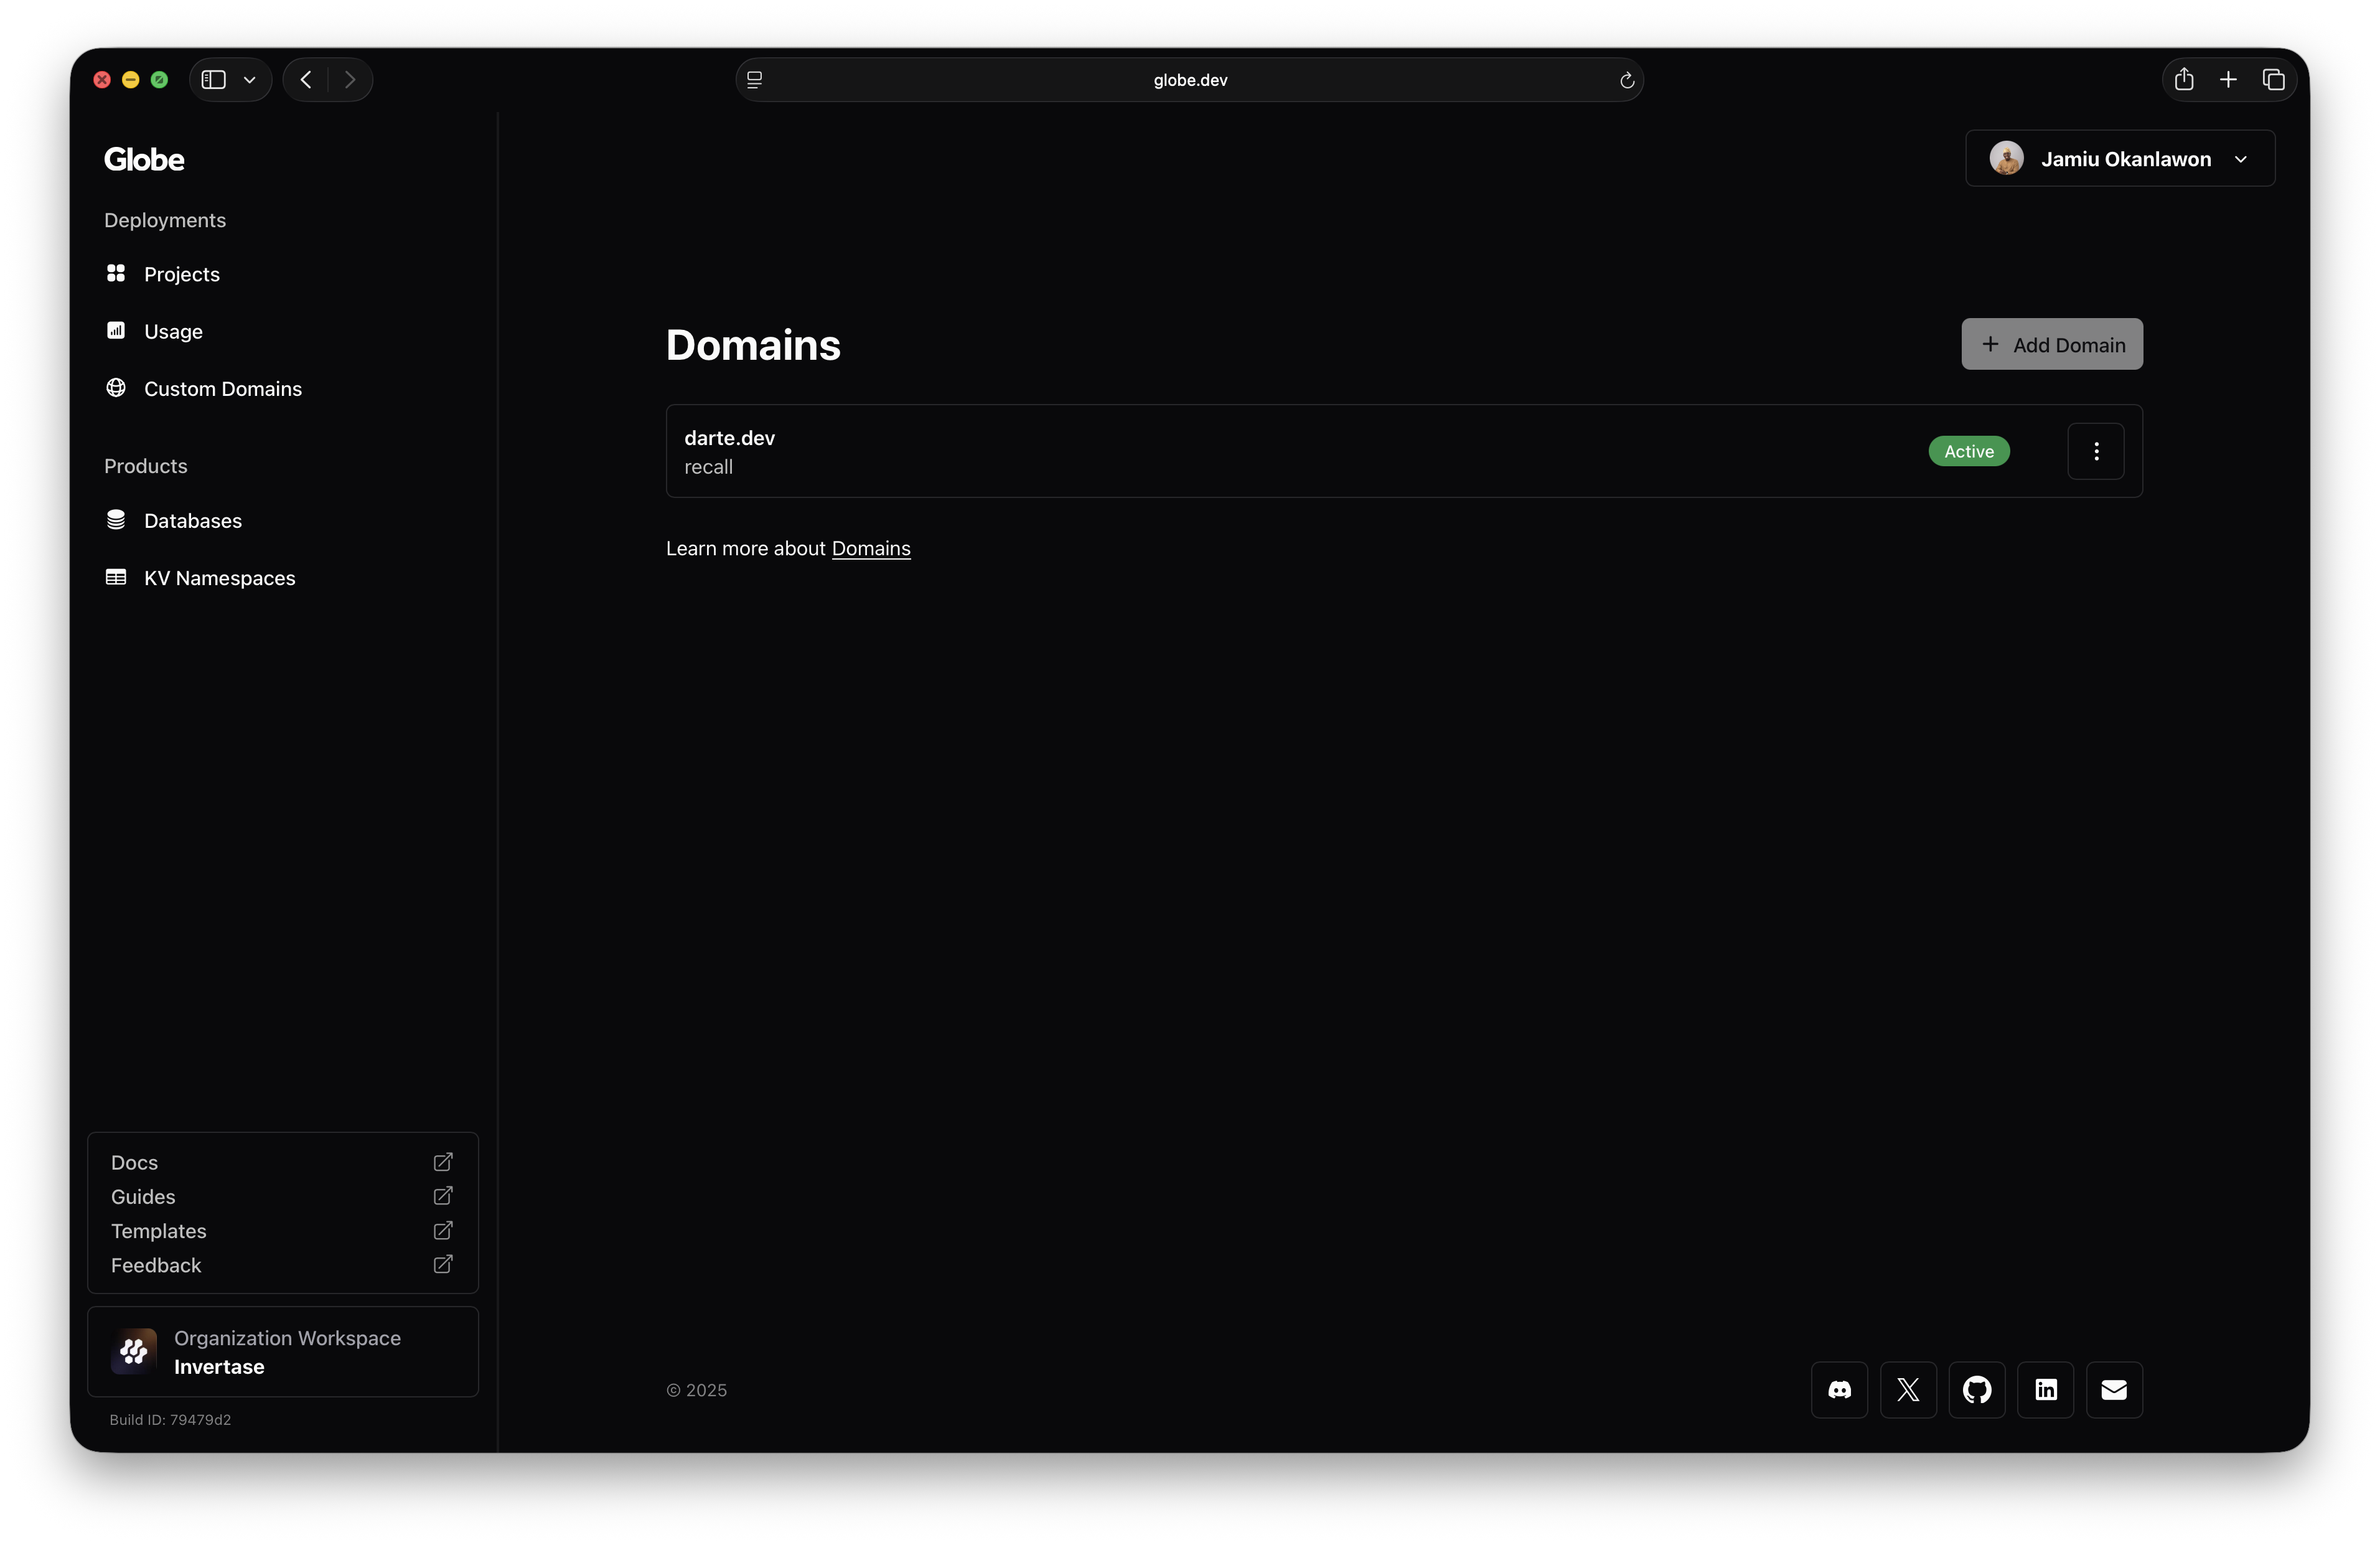2380x1545 pixels.
Task: Open the tab overview icon
Action: [x=2273, y=80]
